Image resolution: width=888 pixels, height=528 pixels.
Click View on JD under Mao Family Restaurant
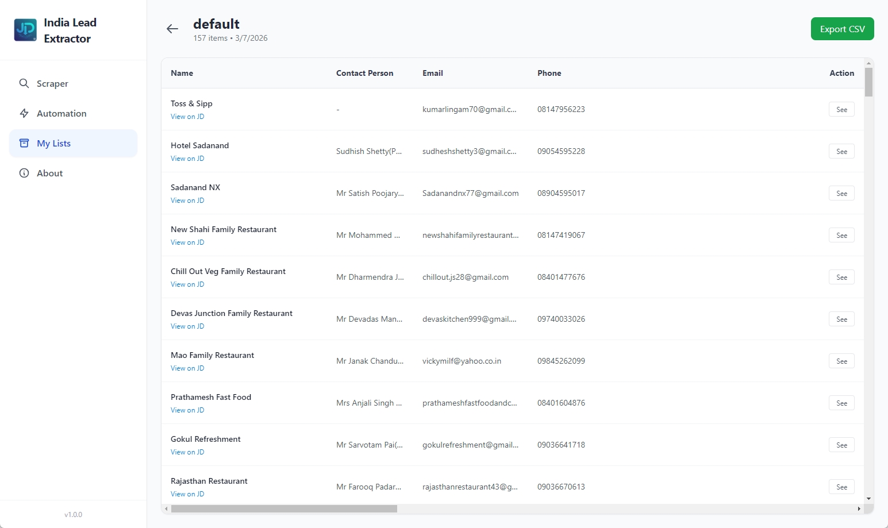187,368
